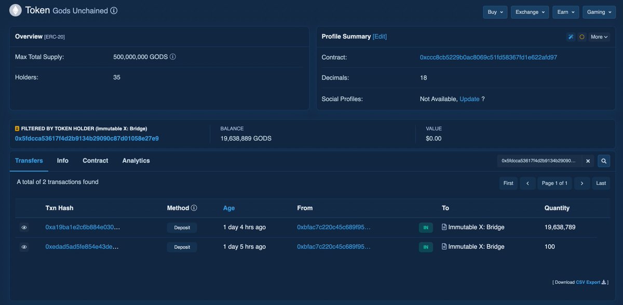Screen dimensions: 623x305
Task: Click Immutable X: Bridge in quantity 100 row
Action: [476, 247]
